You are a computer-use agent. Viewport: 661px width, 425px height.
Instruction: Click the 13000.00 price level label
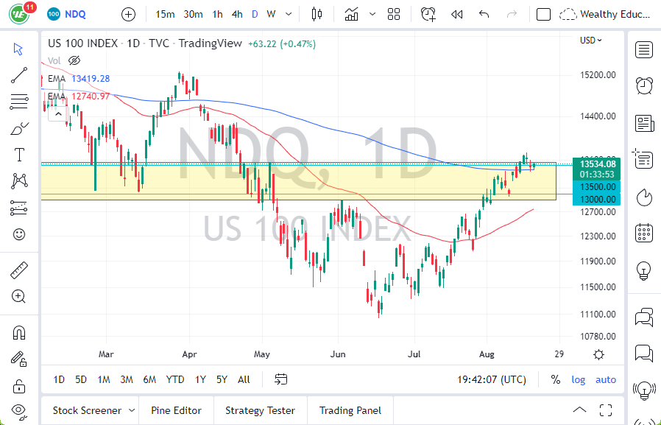click(597, 200)
